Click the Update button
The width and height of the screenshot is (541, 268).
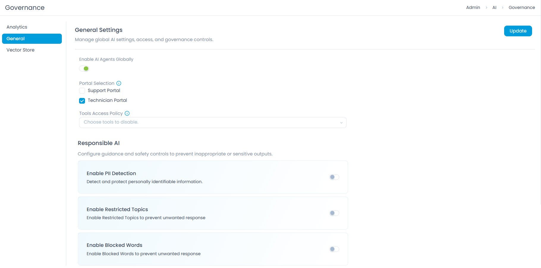(518, 31)
